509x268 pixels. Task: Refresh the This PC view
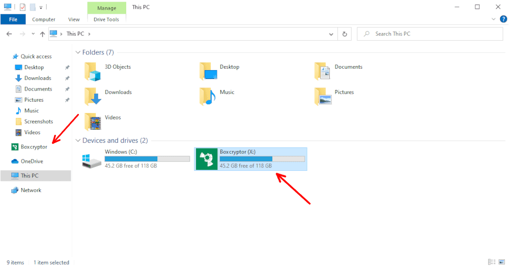point(345,34)
